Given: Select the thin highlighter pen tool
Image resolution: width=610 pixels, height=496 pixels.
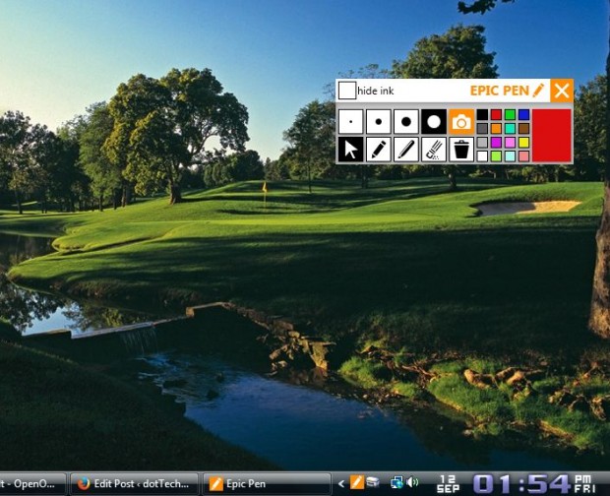Looking at the screenshot, I should (x=406, y=149).
